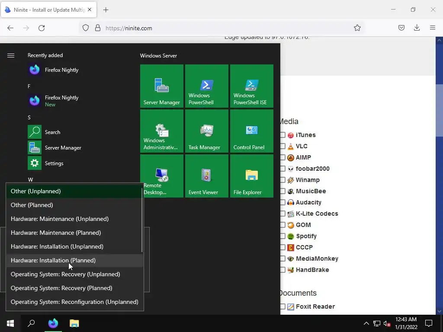Open Firefox application menu
The width and height of the screenshot is (443, 332).
click(x=432, y=28)
